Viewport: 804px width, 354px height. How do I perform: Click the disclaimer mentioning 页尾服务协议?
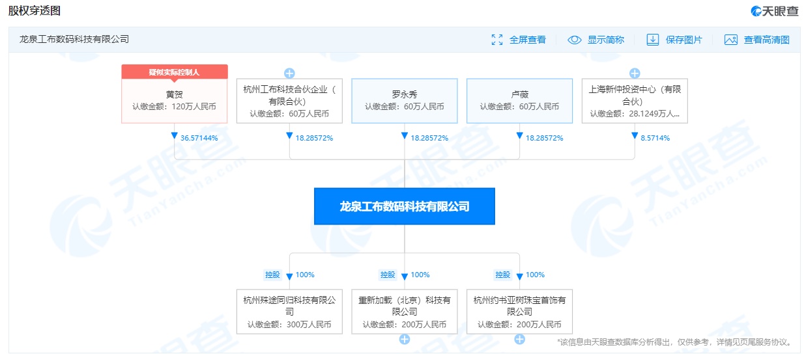click(675, 342)
